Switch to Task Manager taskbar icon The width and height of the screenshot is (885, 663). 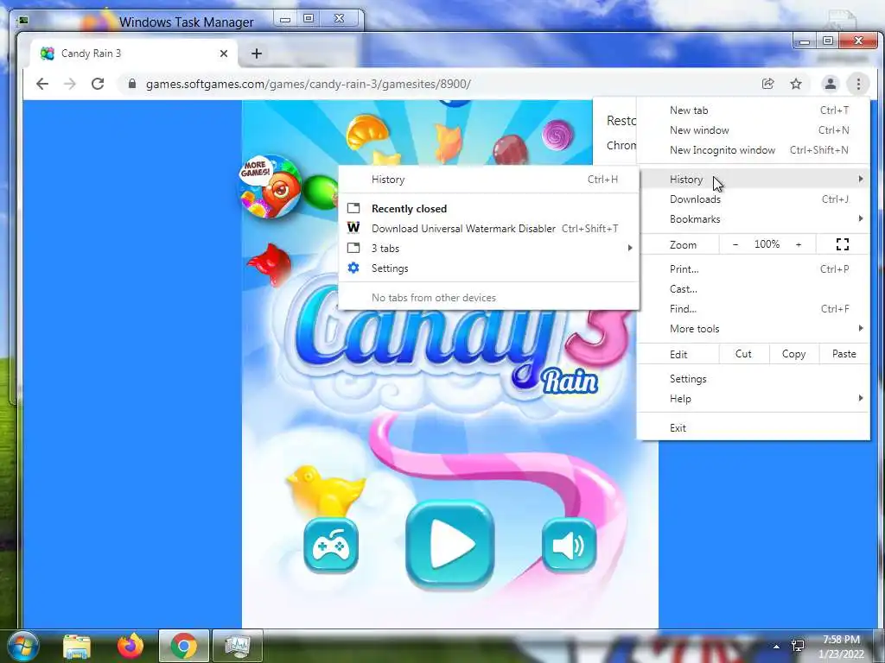pyautogui.click(x=238, y=646)
